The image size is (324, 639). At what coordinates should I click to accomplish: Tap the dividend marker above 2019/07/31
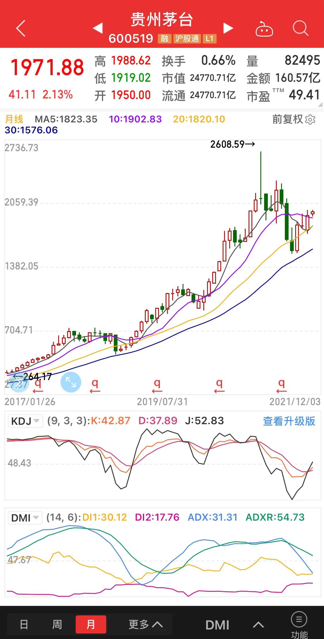[157, 386]
